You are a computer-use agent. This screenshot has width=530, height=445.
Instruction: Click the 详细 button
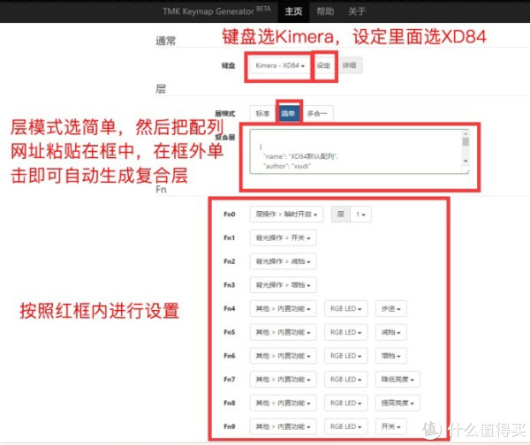pyautogui.click(x=350, y=66)
